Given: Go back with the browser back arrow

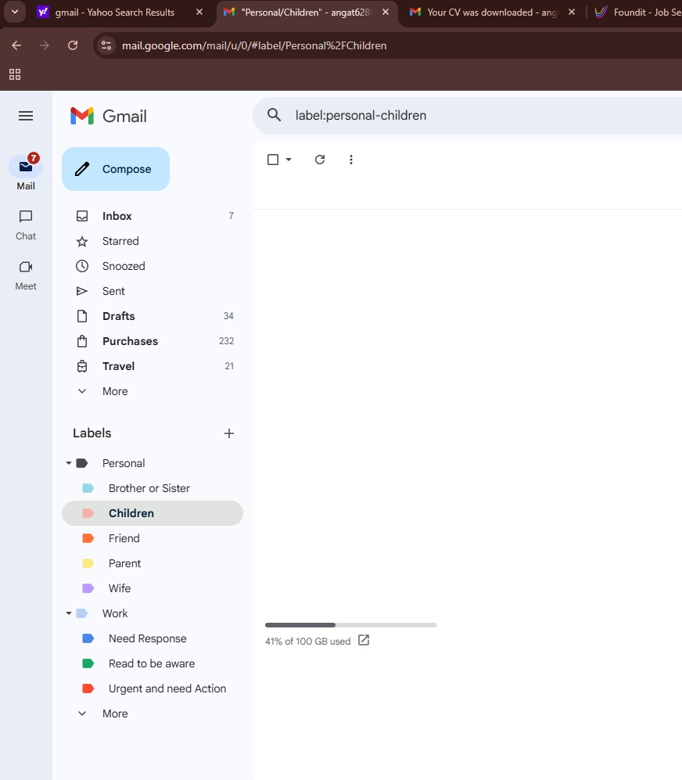Looking at the screenshot, I should [x=16, y=45].
